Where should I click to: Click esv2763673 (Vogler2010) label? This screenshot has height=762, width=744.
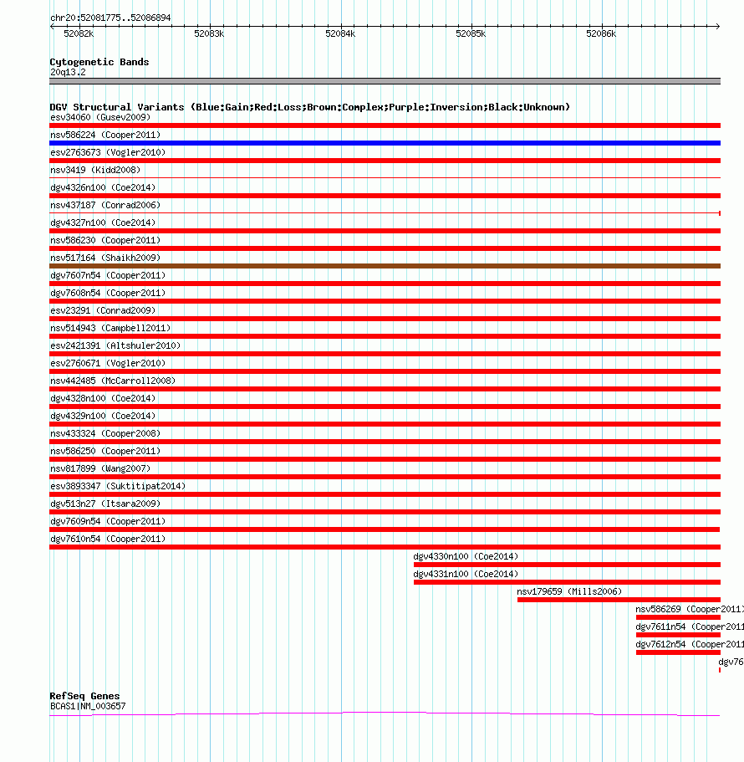pos(108,152)
